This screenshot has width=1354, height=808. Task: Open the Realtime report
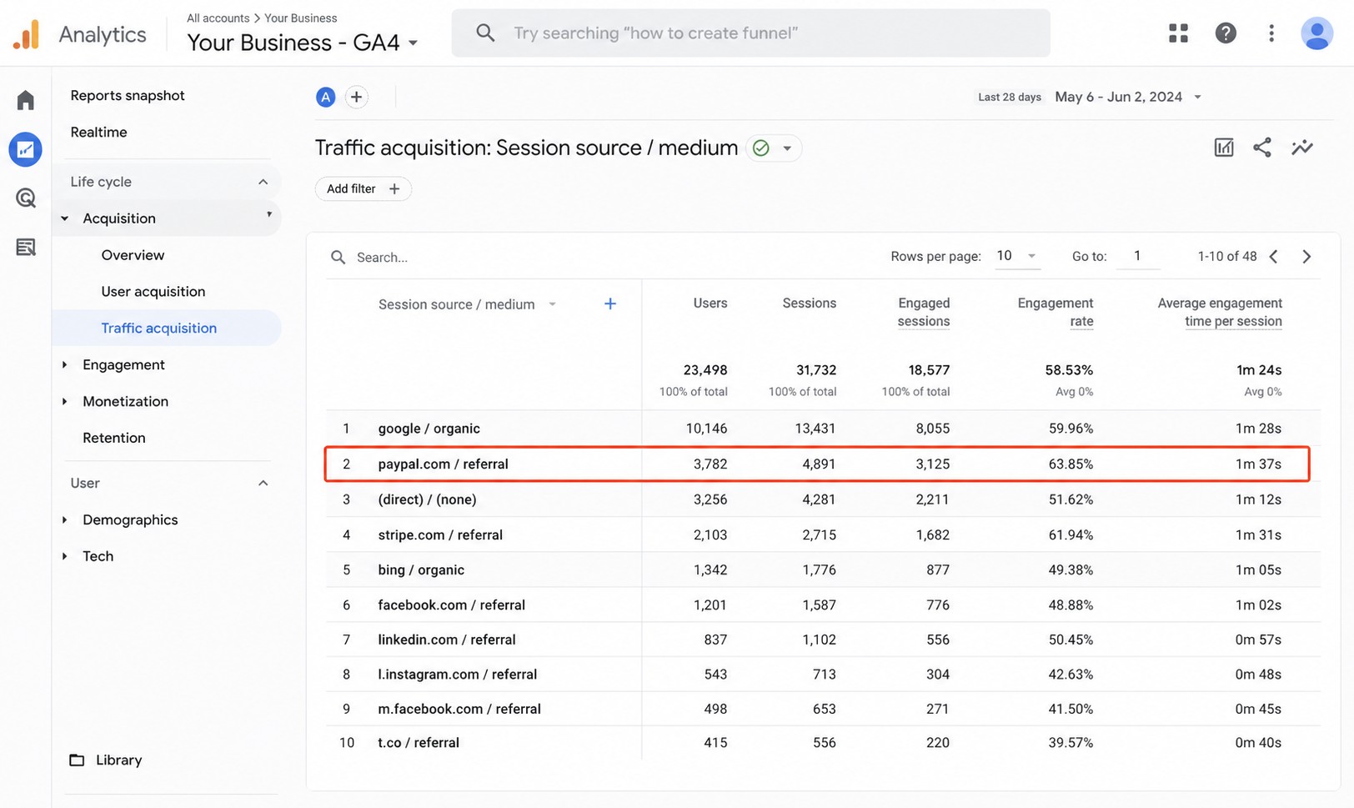click(98, 133)
